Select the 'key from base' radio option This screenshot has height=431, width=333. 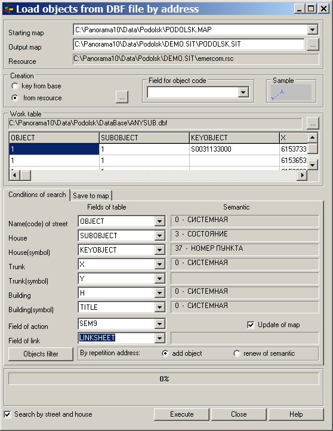(x=15, y=87)
